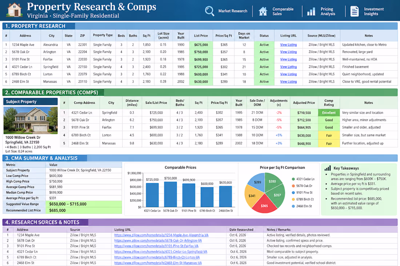Select the $650,000 – $715,000 suggested value range cell
This screenshot has height=266, width=400.
(84, 204)
